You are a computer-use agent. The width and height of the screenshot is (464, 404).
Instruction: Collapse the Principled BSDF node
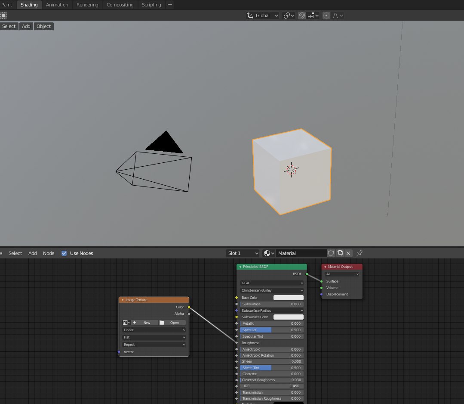pos(240,267)
